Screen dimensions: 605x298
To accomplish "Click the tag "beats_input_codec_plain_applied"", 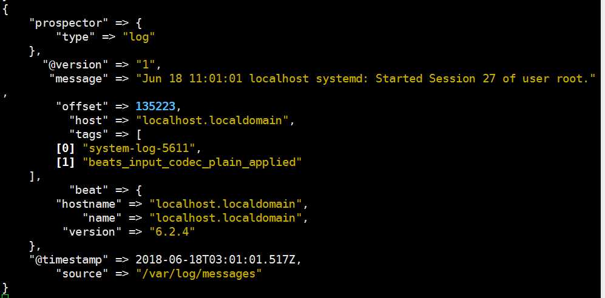I will click(x=192, y=162).
